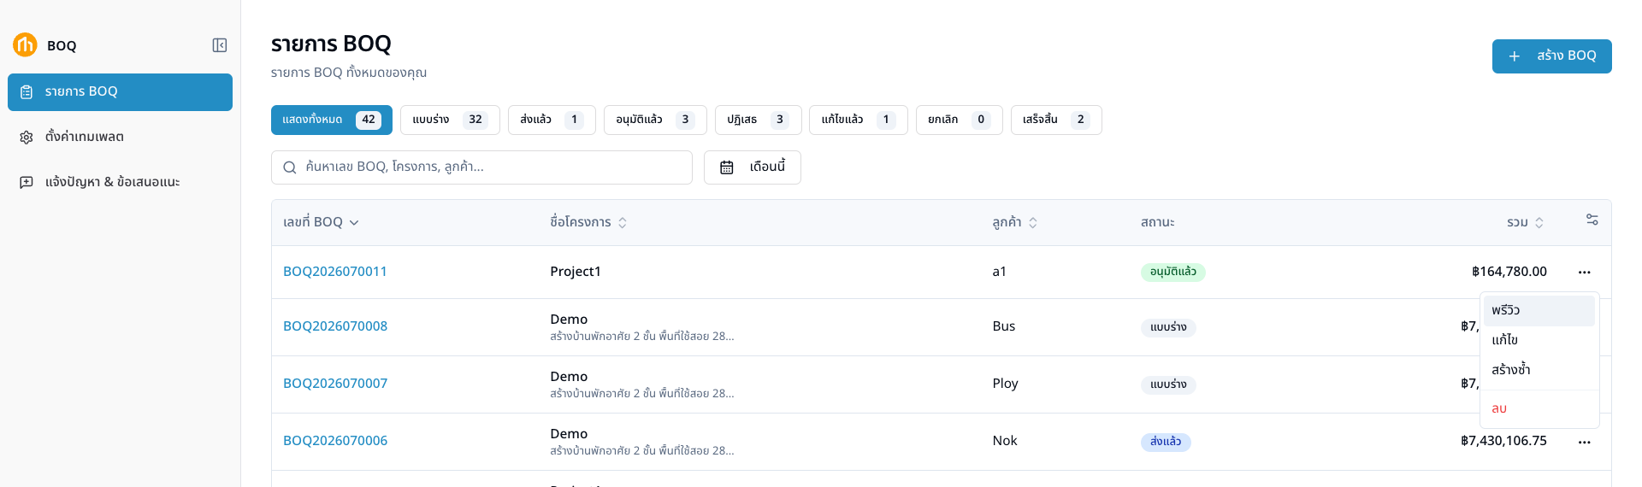The image size is (1642, 487).
Task: Filter by แบบร่าง 32 status
Action: click(450, 120)
